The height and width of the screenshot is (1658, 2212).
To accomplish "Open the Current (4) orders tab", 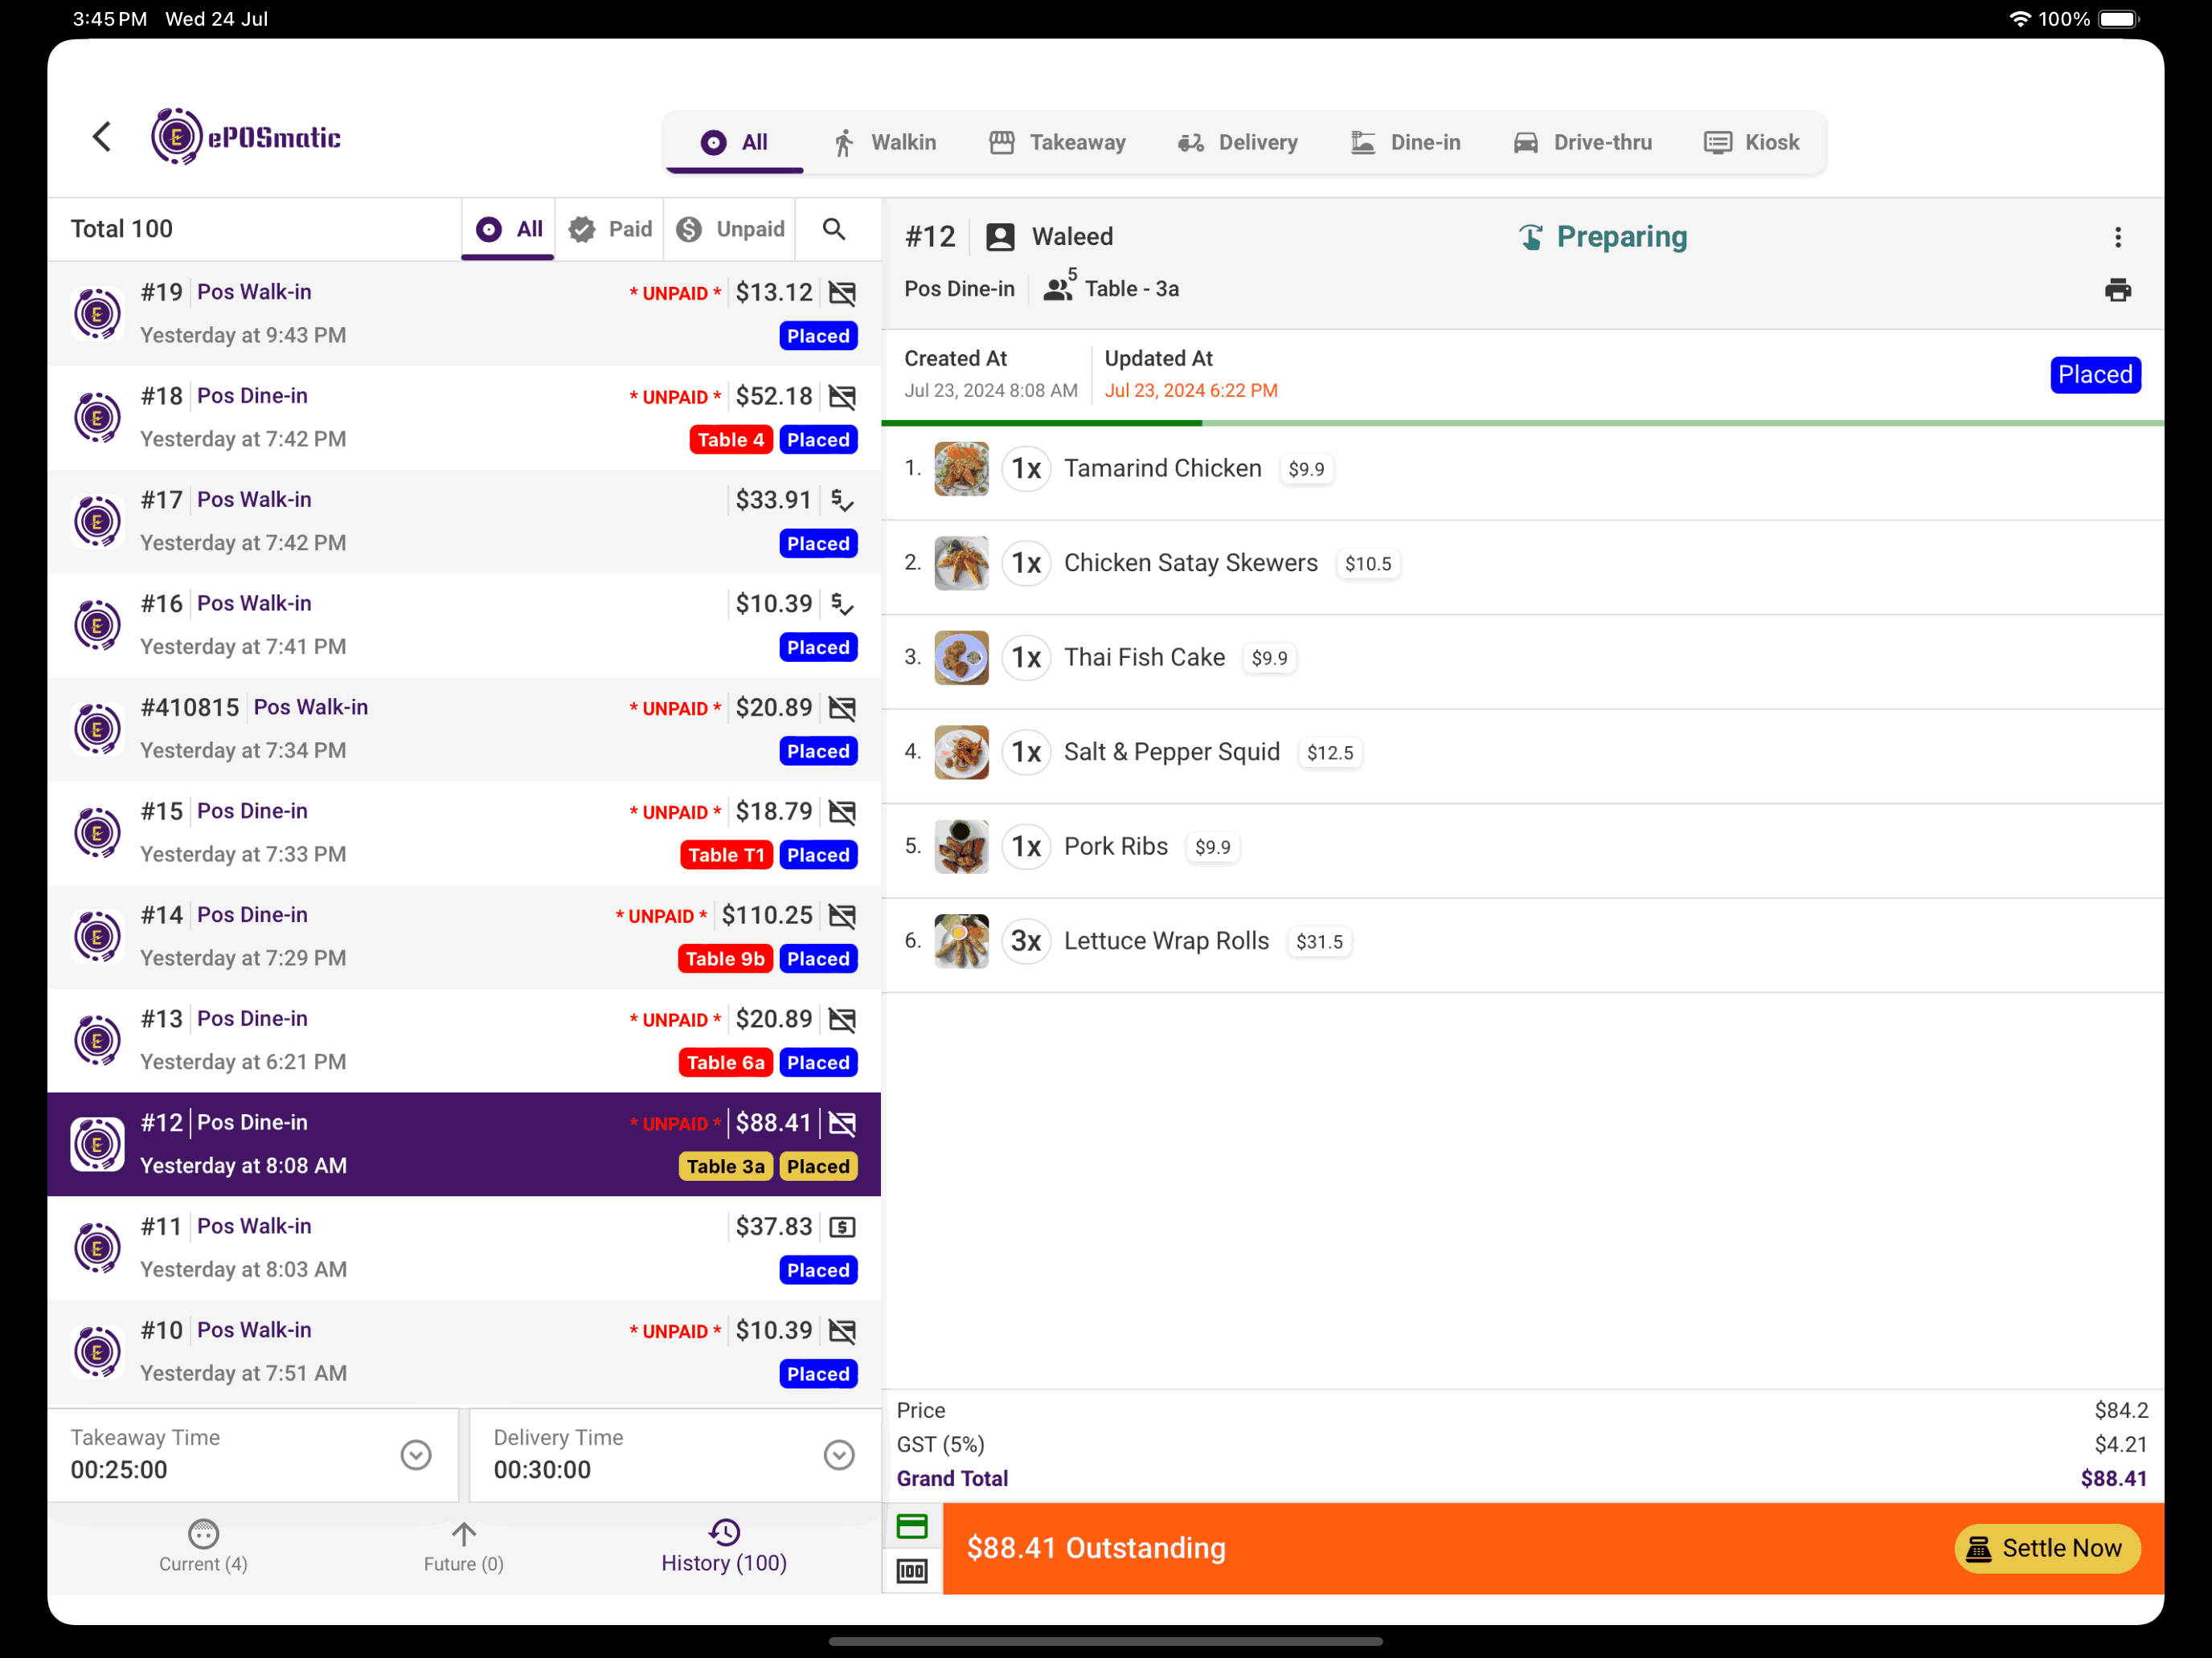I will pos(203,1546).
